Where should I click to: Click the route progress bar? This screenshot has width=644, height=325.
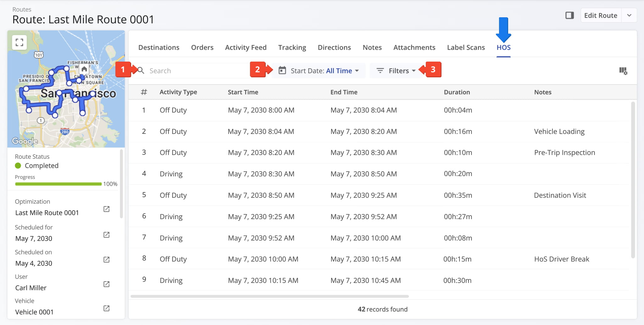[58, 184]
